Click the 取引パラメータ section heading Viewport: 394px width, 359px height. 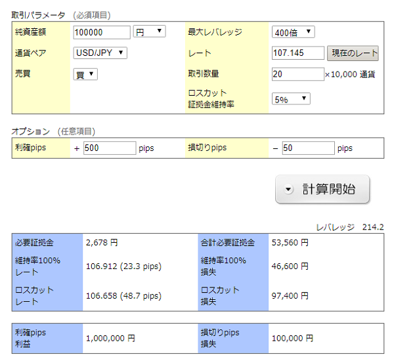tap(38, 15)
